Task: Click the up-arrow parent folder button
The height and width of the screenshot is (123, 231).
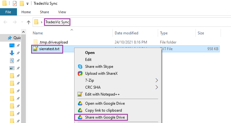Action: (29, 22)
